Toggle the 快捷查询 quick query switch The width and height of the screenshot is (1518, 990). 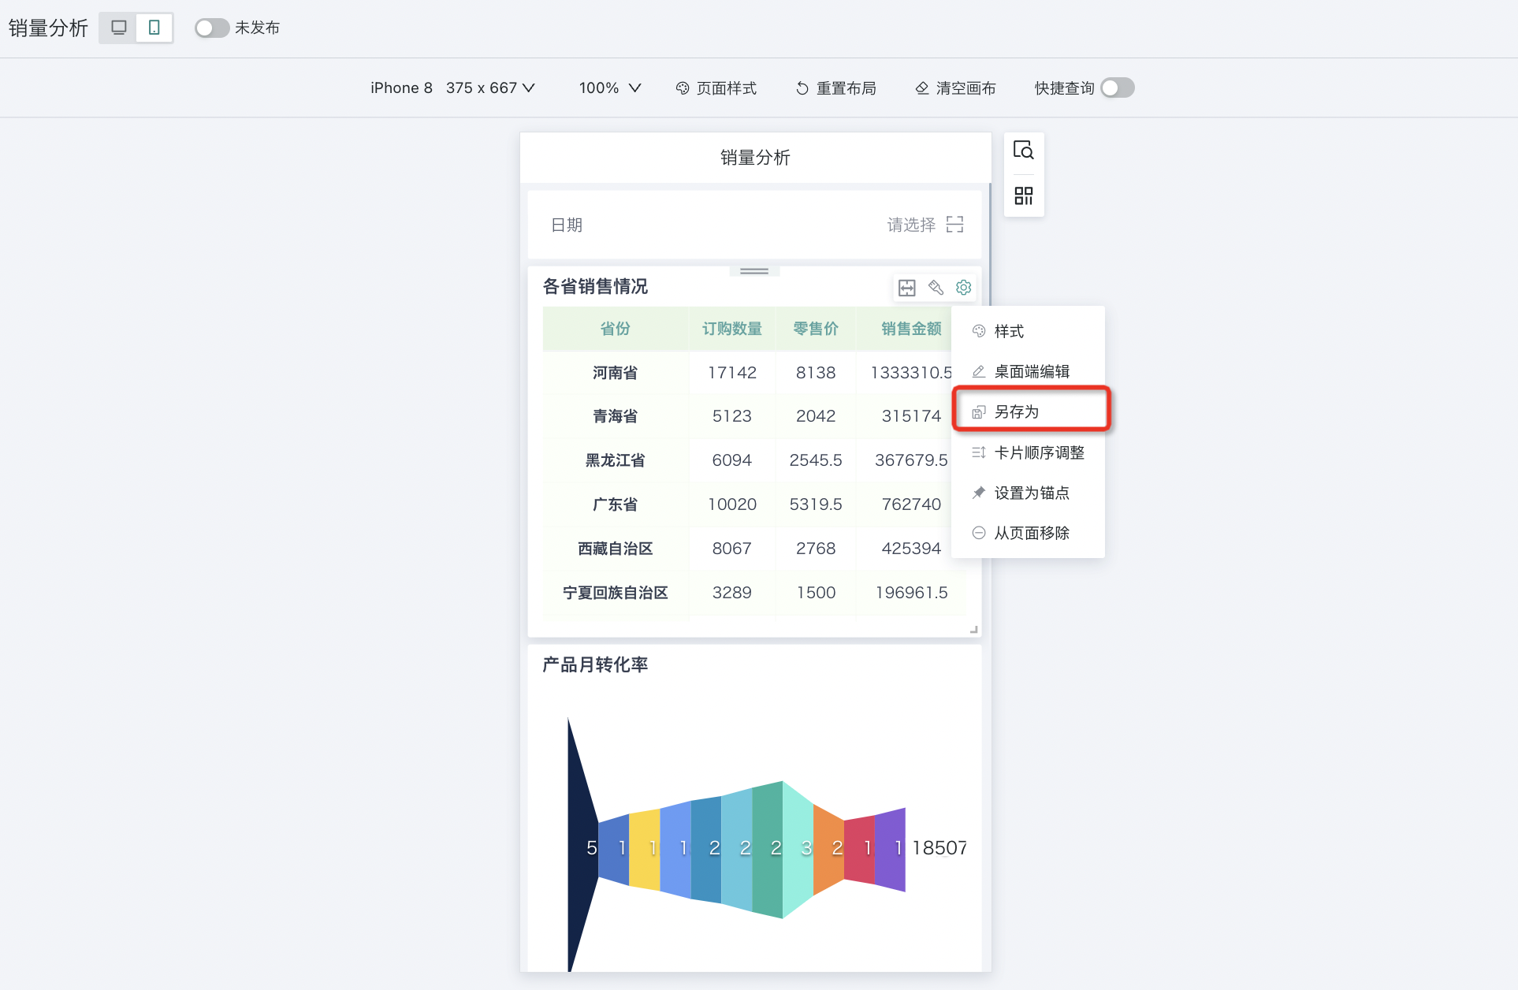[1118, 87]
